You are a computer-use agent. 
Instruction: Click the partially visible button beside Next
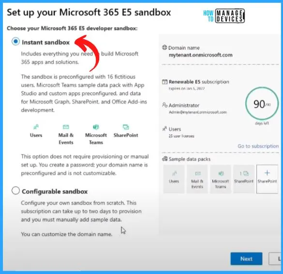275,259
